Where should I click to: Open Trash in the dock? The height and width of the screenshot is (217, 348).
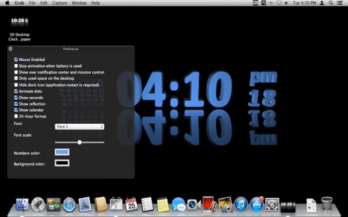tap(327, 204)
